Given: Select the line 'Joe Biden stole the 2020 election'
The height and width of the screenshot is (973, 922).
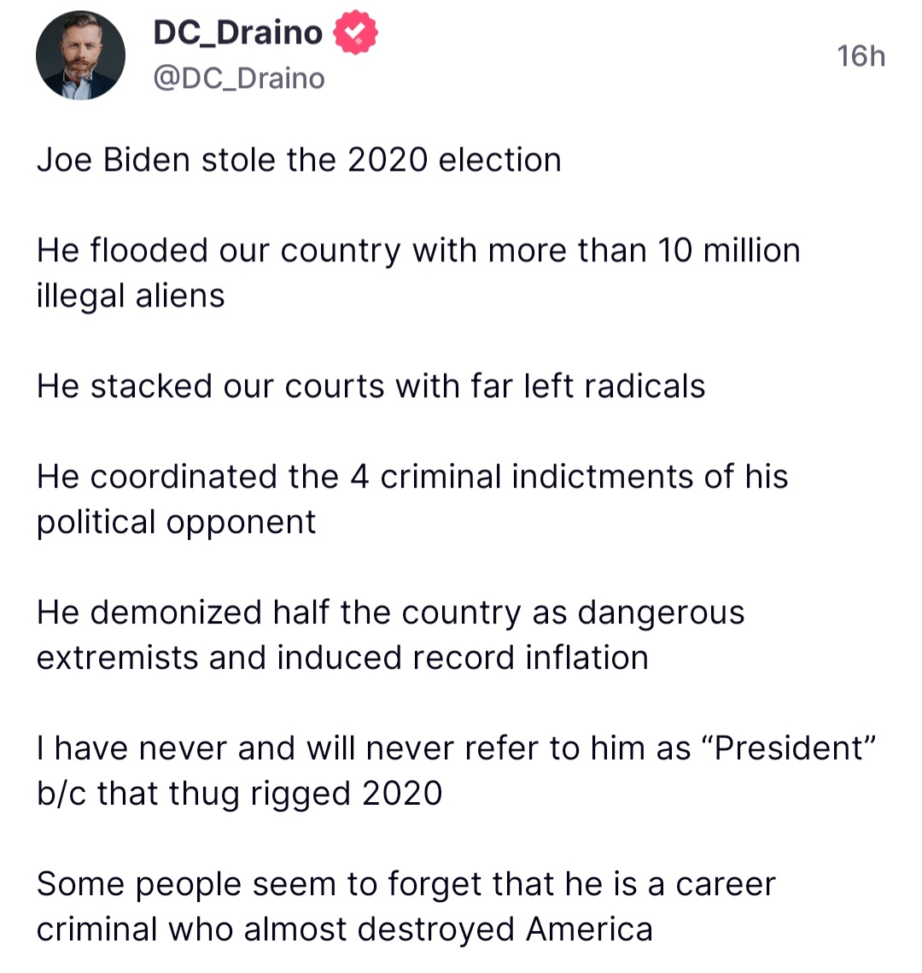Looking at the screenshot, I should [299, 160].
